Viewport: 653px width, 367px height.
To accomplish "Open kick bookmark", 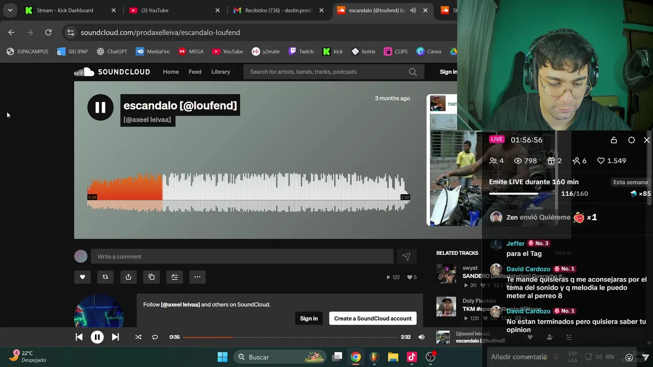I will [x=333, y=51].
